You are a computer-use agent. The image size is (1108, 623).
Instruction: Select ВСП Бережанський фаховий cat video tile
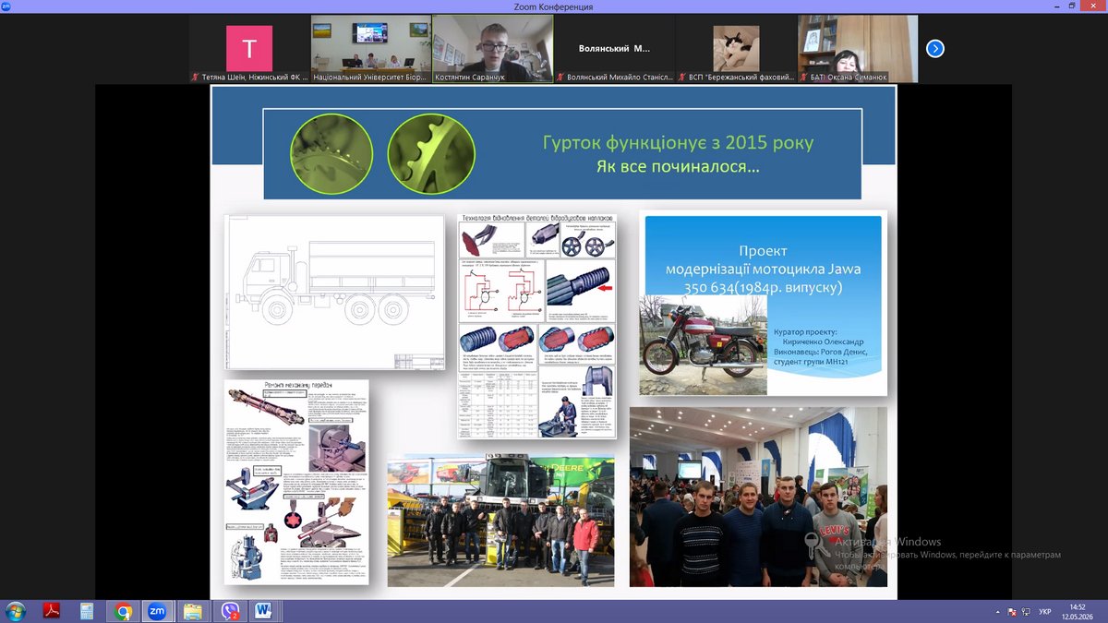pos(736,49)
